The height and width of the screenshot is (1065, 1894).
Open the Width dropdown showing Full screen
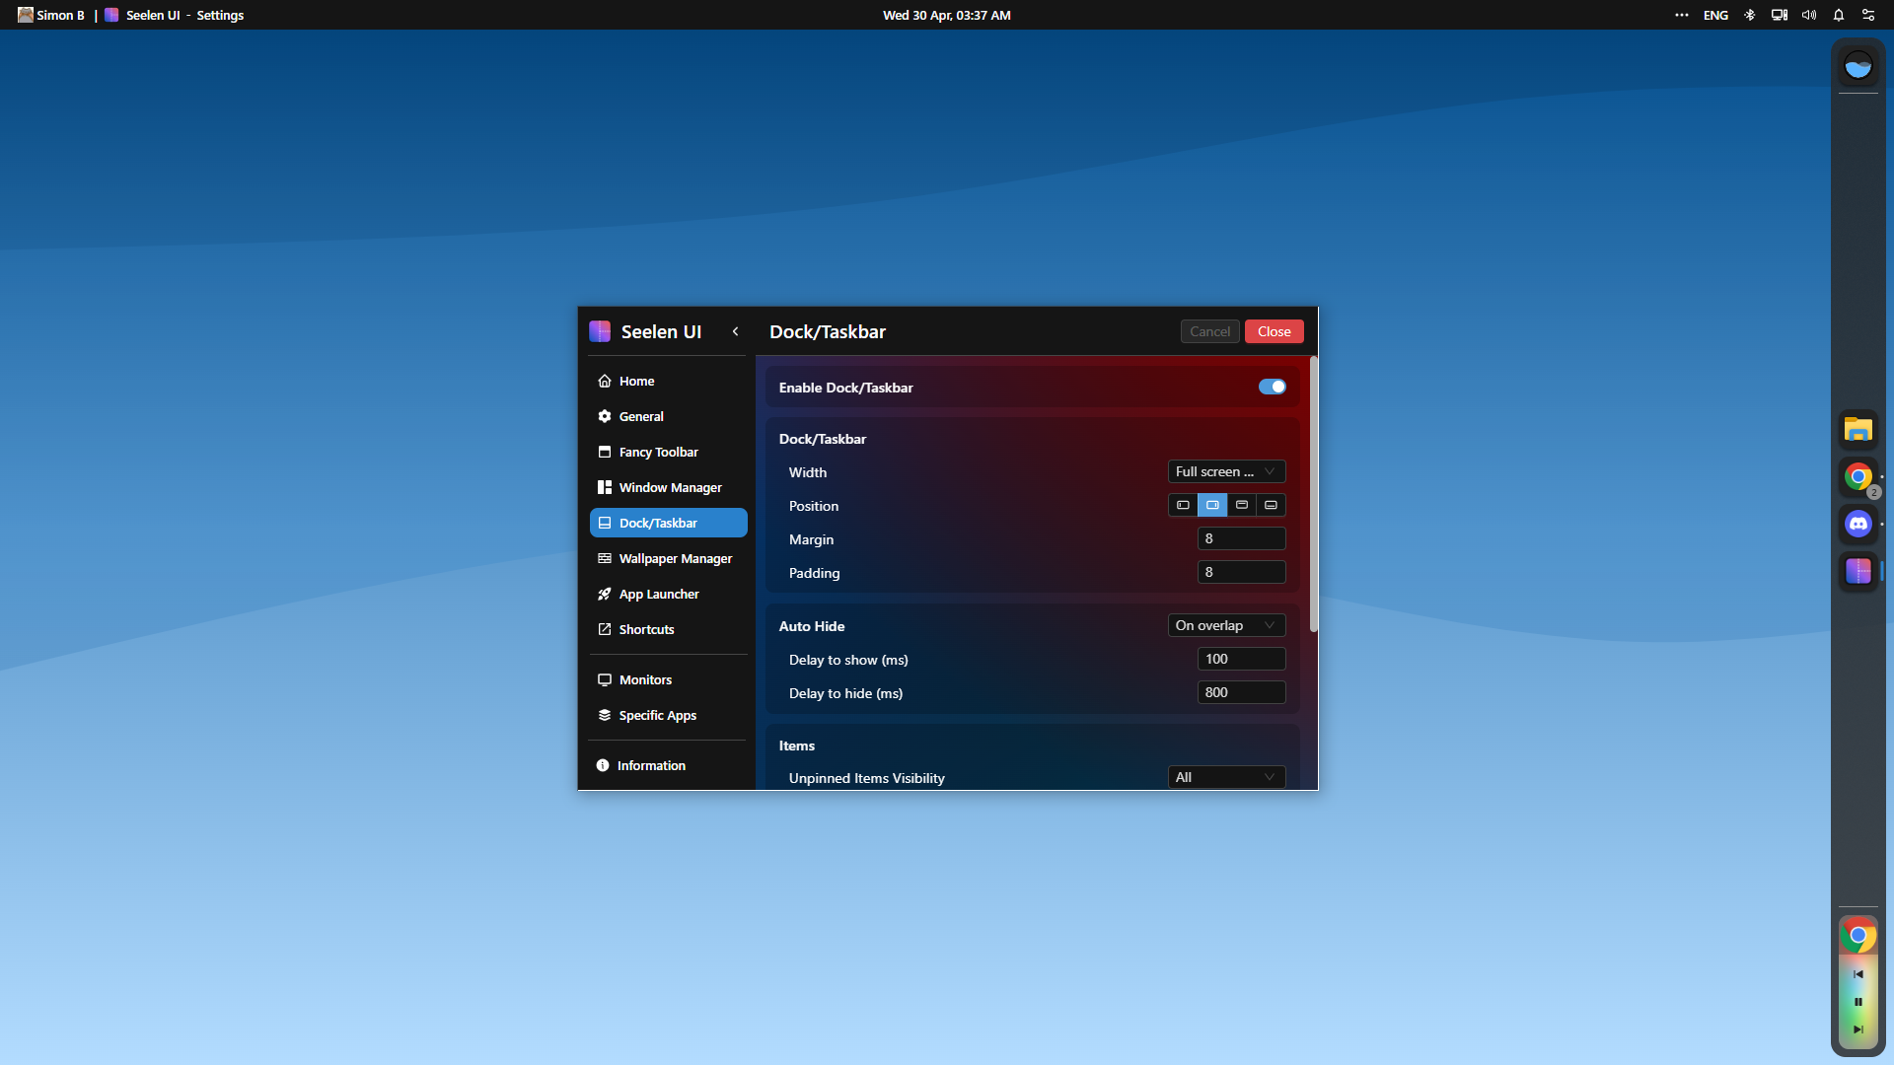point(1225,471)
